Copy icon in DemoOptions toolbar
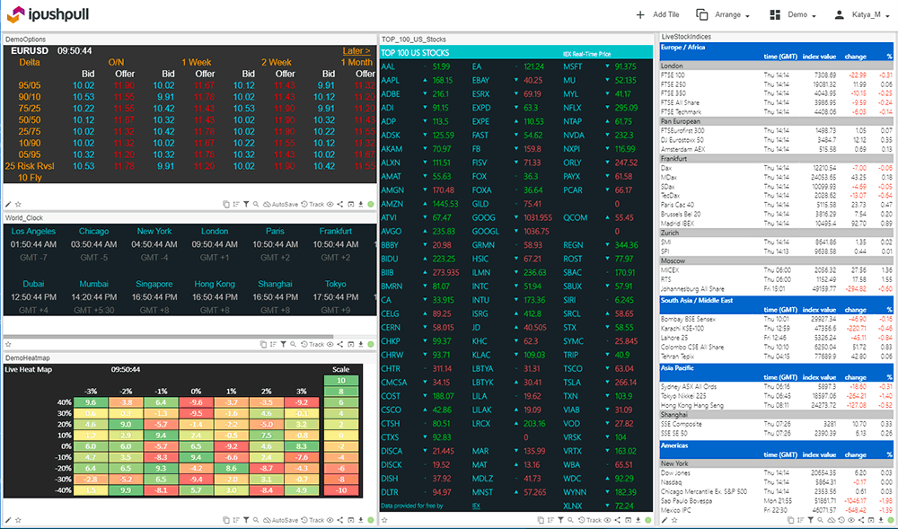Image resolution: width=898 pixels, height=529 pixels. coord(226,204)
